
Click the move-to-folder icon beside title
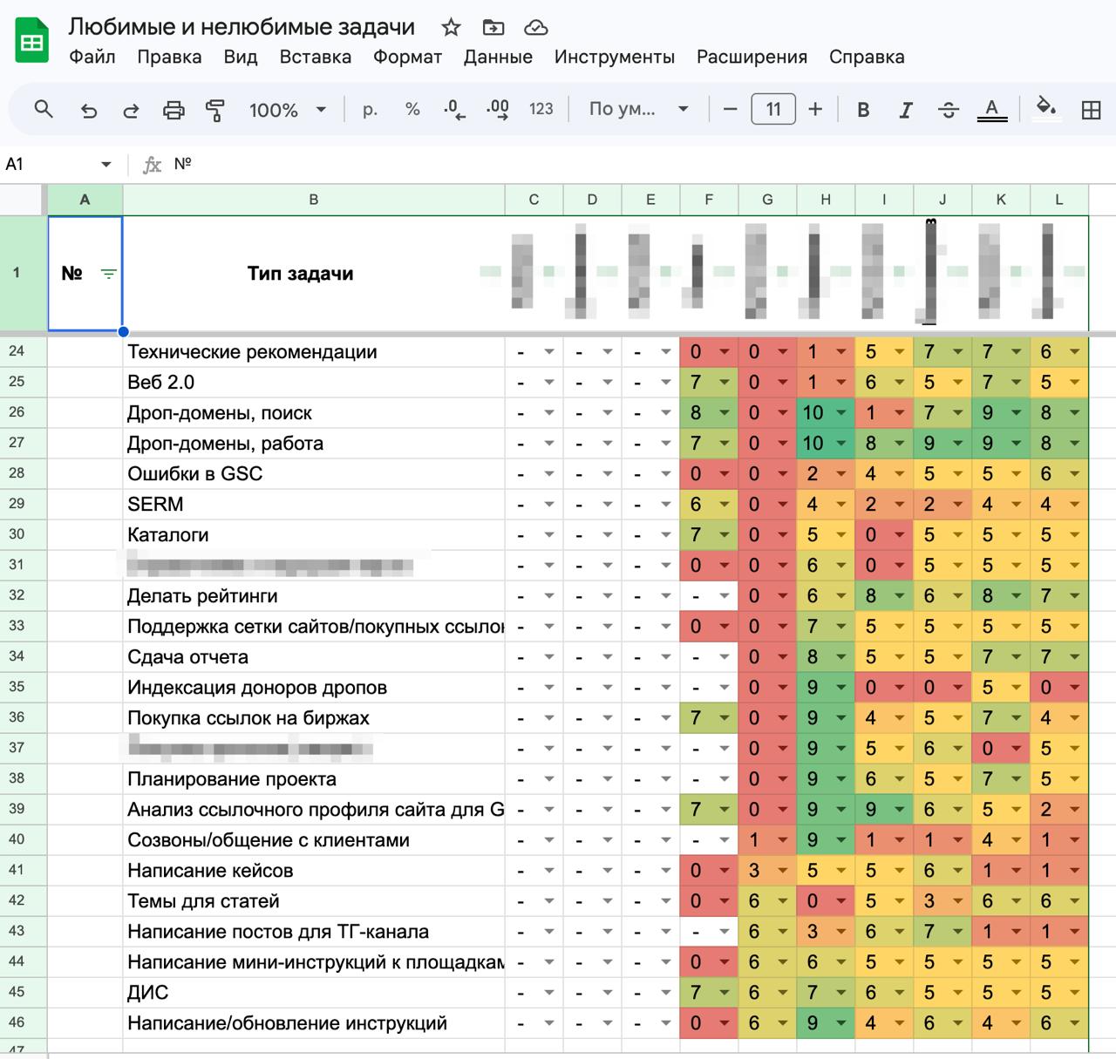click(x=493, y=28)
